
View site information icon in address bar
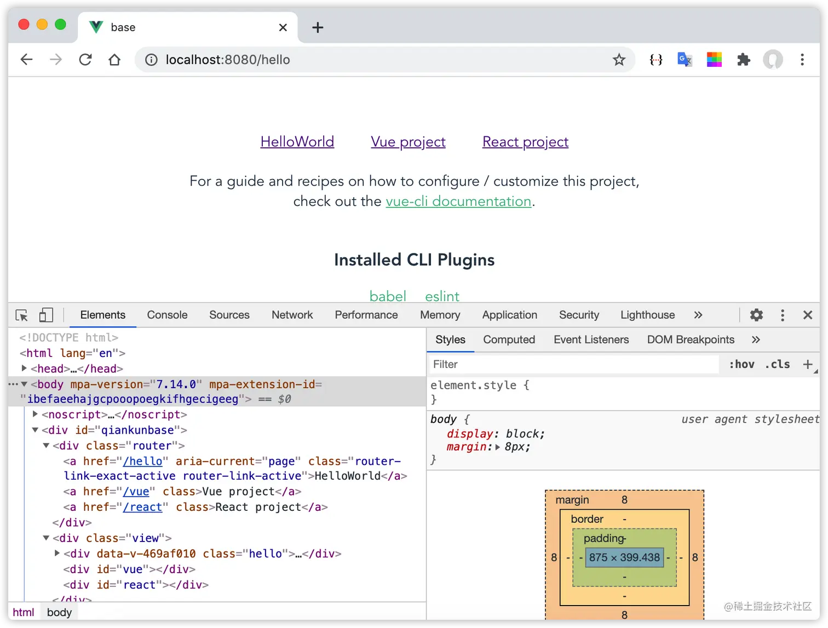point(151,60)
